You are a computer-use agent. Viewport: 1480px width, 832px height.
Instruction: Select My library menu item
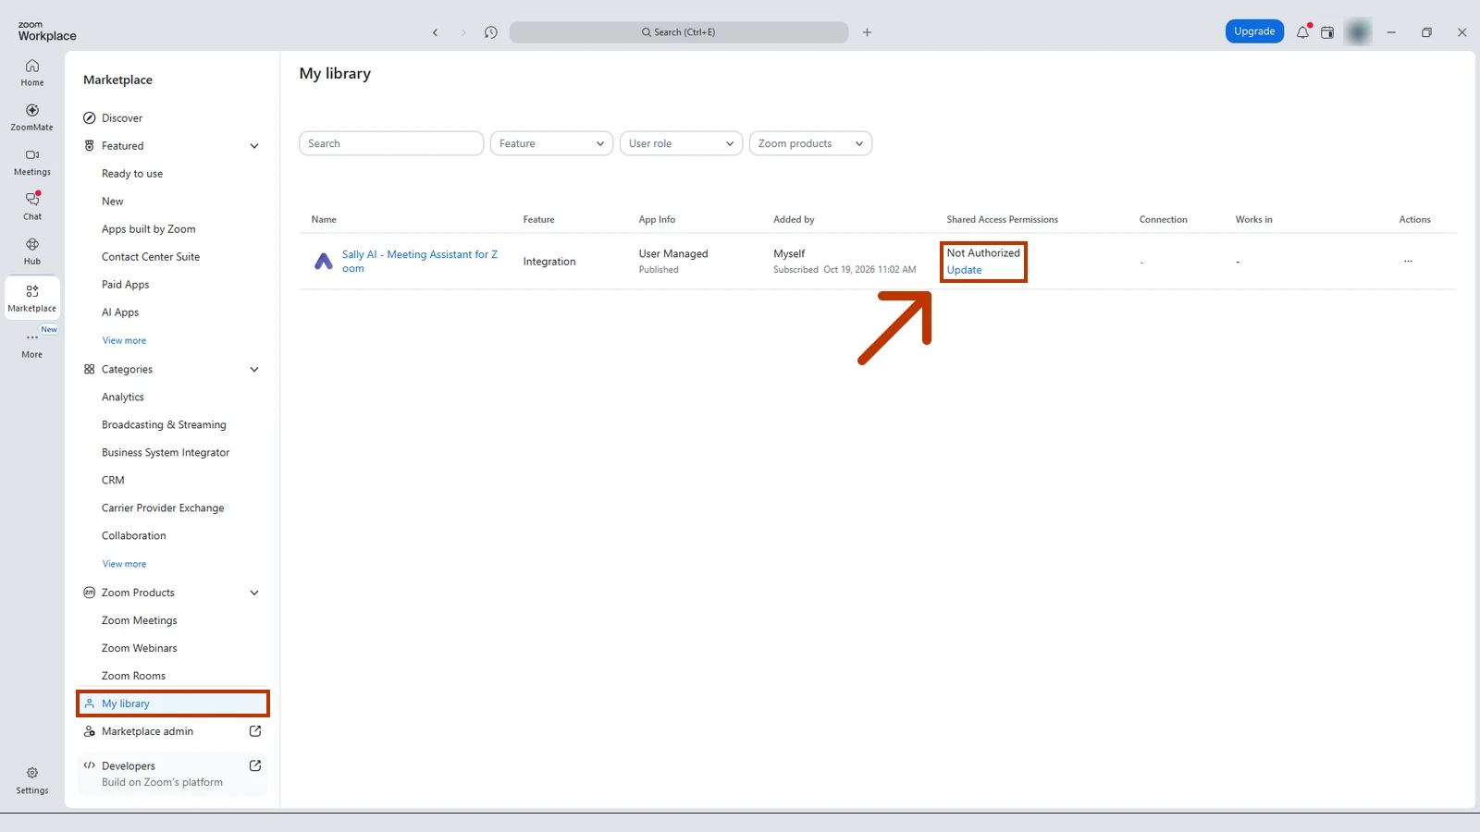click(172, 704)
